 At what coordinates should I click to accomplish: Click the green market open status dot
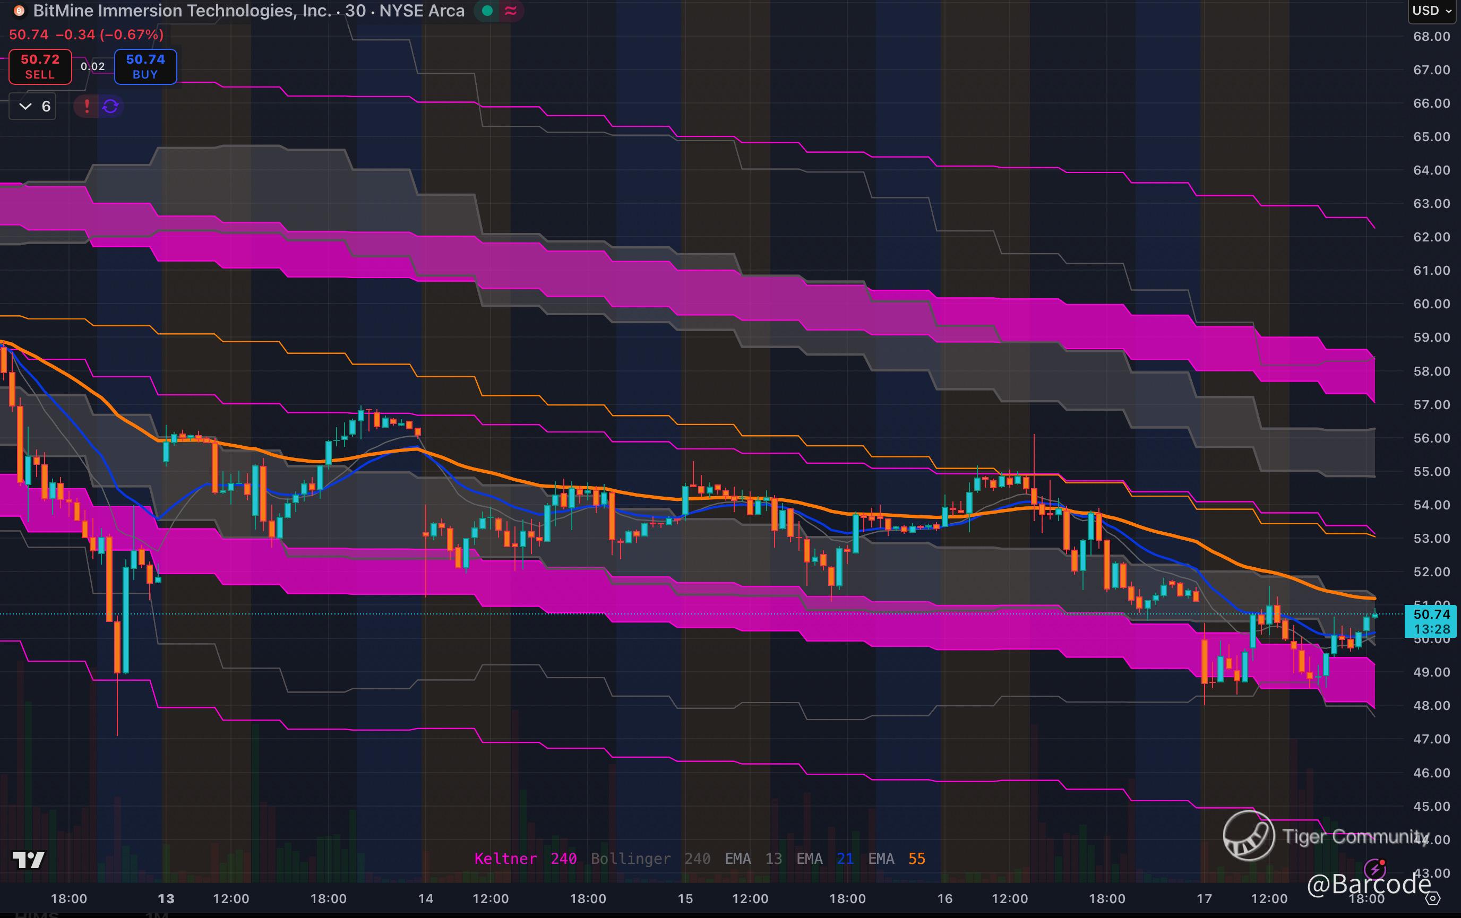[x=487, y=11]
